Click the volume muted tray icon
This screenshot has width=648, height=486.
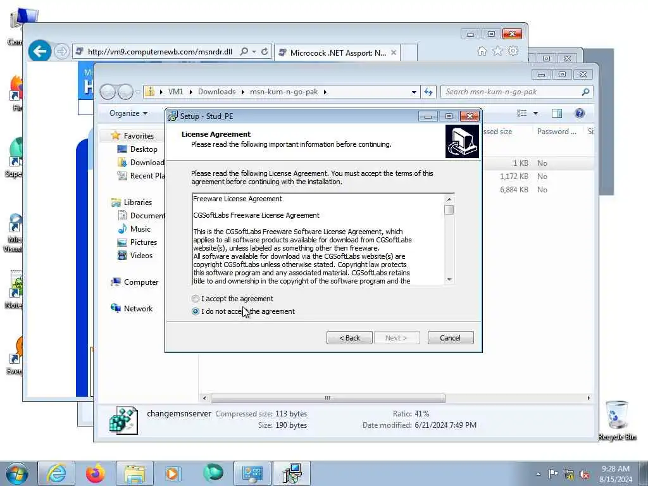tap(584, 475)
